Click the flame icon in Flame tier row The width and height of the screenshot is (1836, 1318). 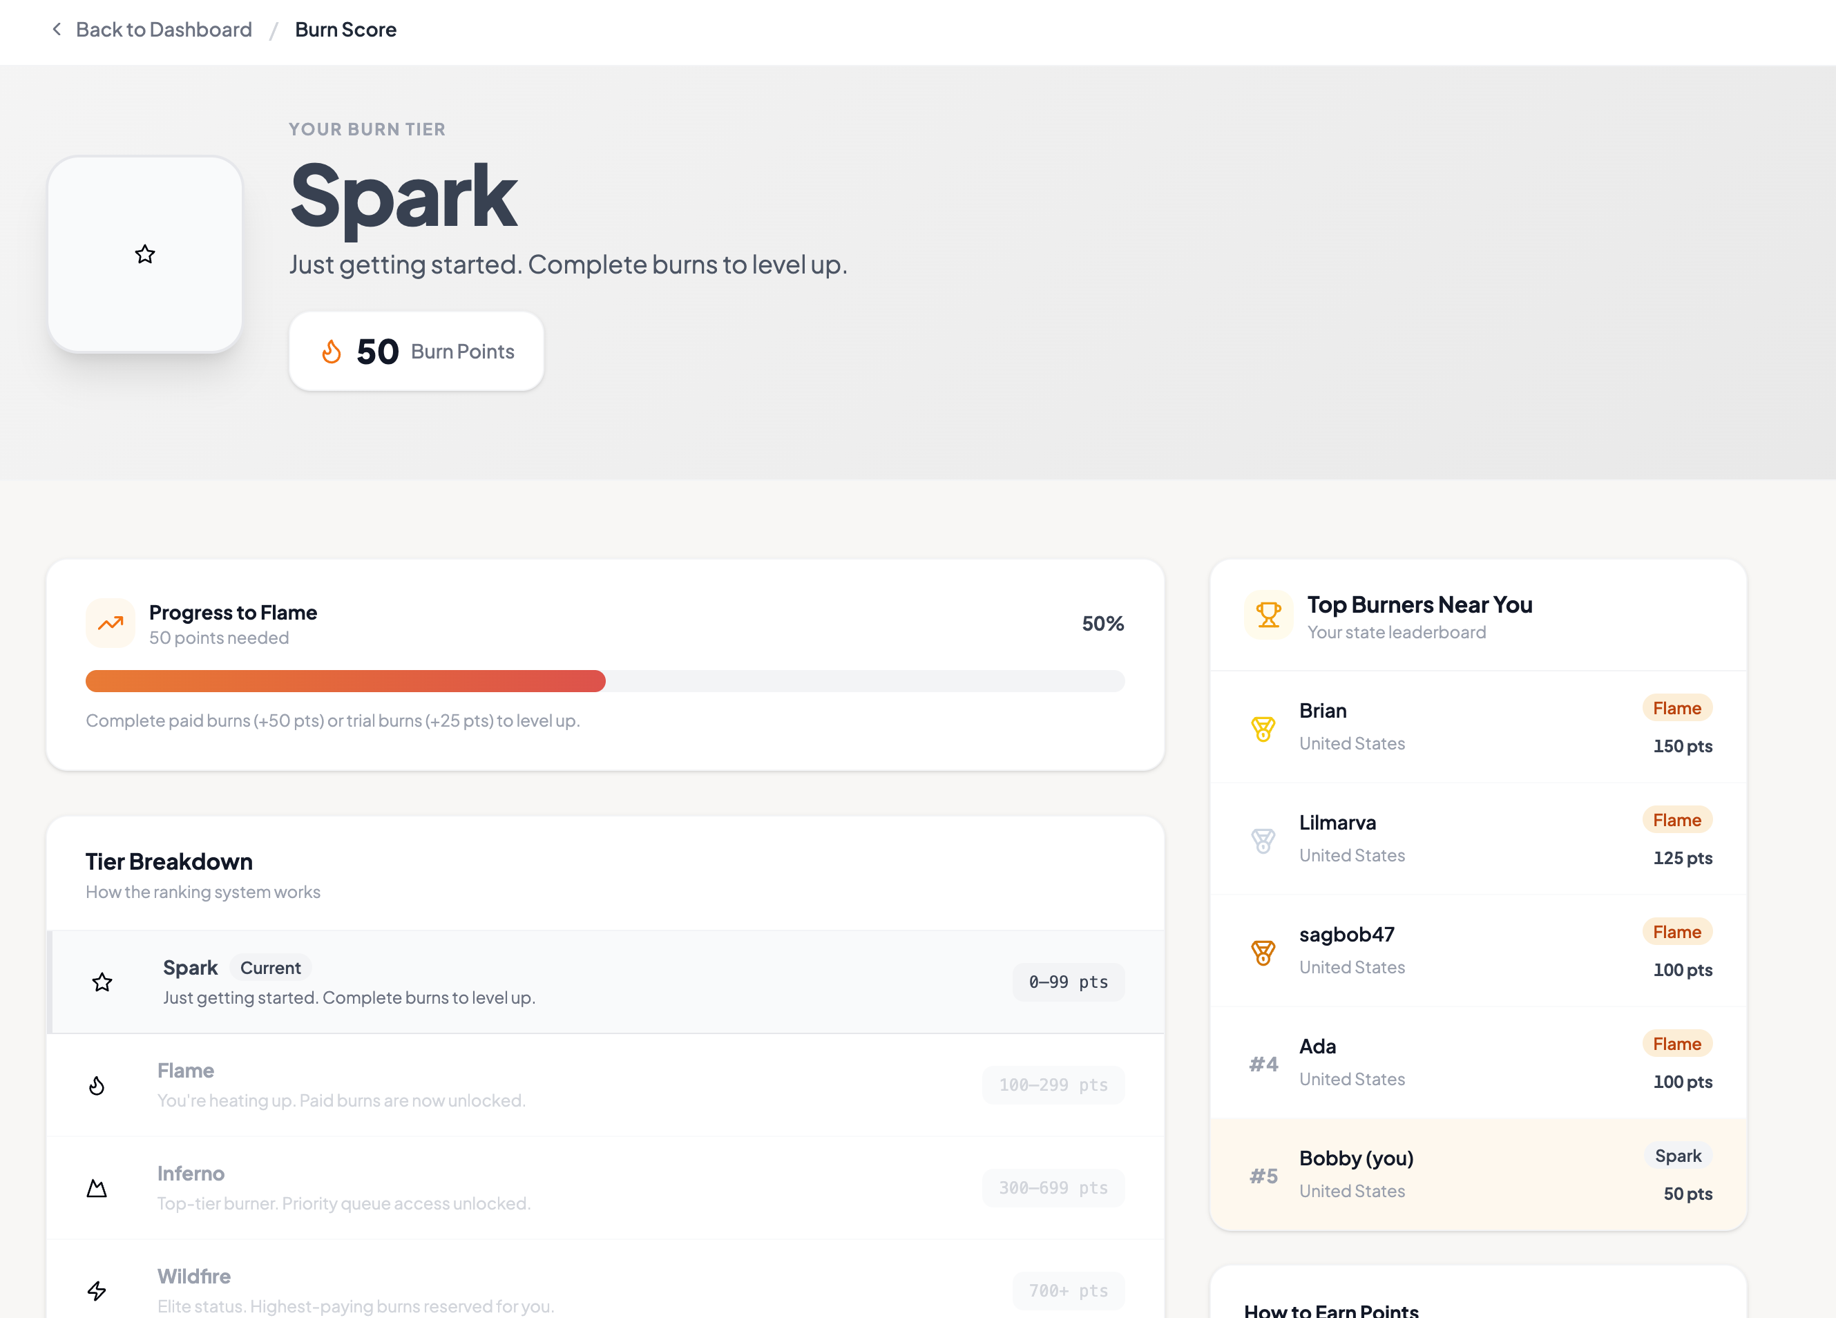click(96, 1085)
